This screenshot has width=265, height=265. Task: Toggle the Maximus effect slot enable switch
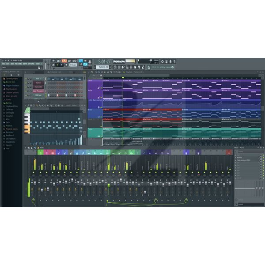coord(263,158)
